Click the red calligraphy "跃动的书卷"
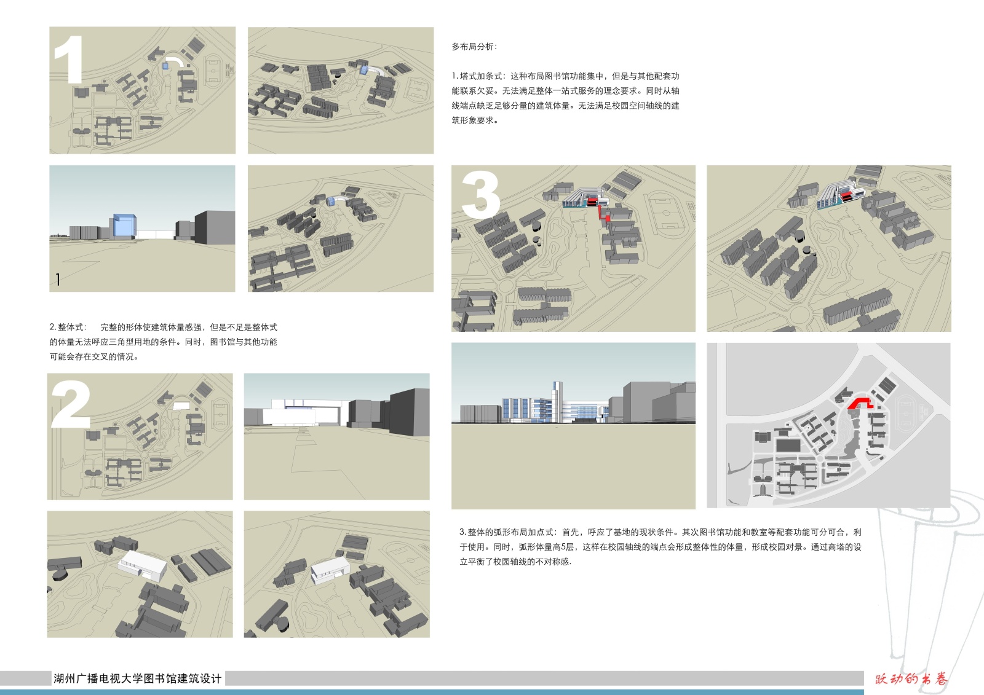Viewport: 984px width, 695px height. coord(911,679)
